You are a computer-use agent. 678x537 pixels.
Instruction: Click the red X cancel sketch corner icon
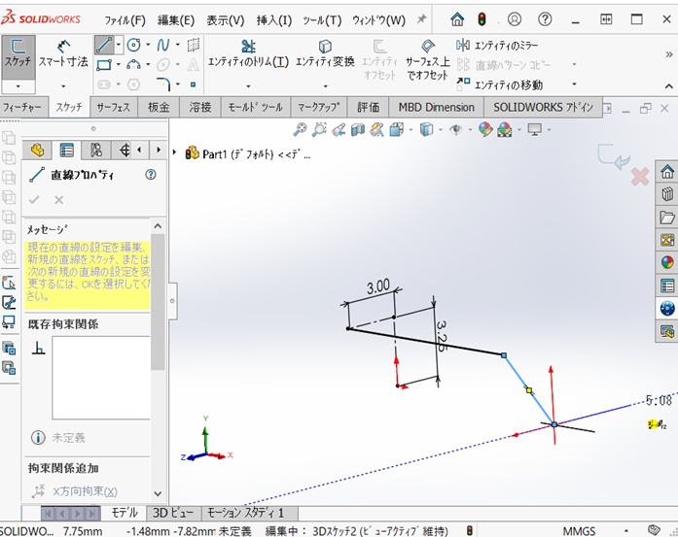pyautogui.click(x=639, y=177)
